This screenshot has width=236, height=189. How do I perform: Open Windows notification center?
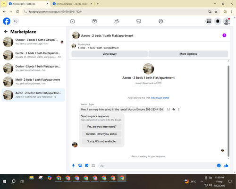coord(230,181)
